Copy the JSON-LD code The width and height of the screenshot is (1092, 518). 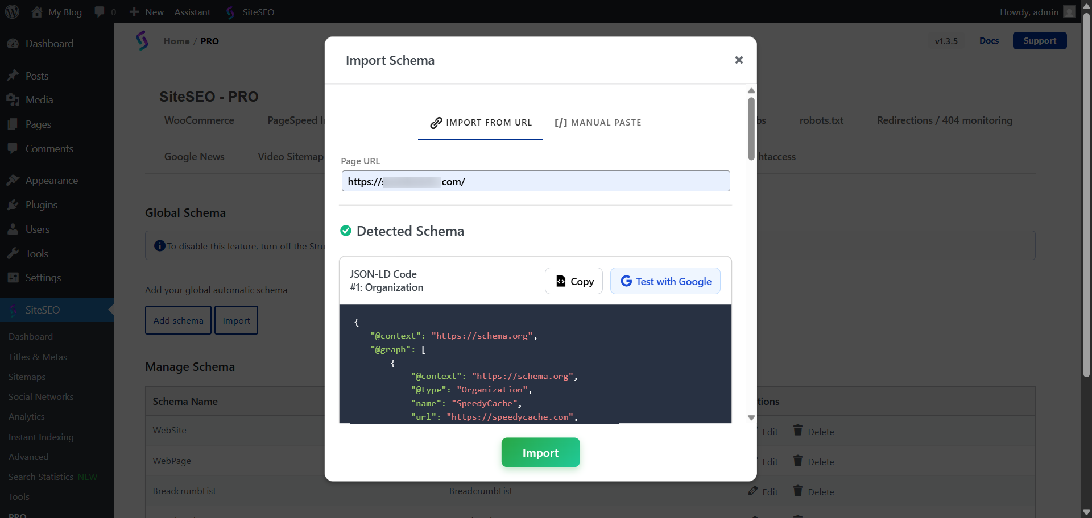click(x=574, y=281)
